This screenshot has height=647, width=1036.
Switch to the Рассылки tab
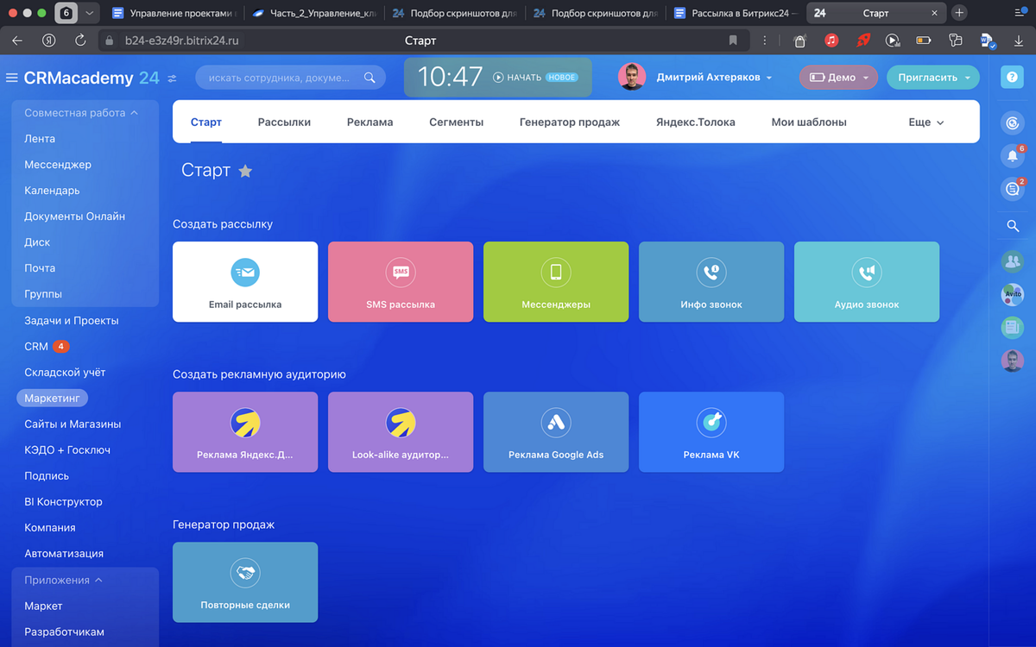tap(284, 122)
